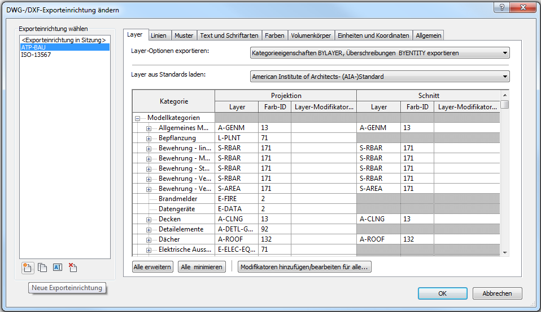Switch to the Linien tab

point(158,35)
